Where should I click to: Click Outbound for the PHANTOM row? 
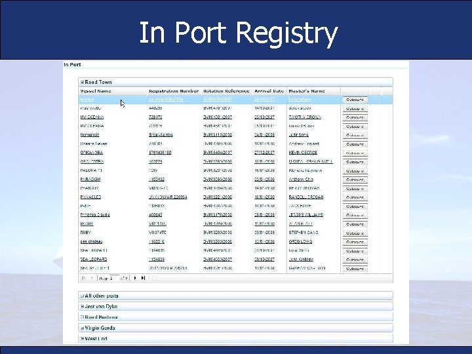[x=355, y=189]
